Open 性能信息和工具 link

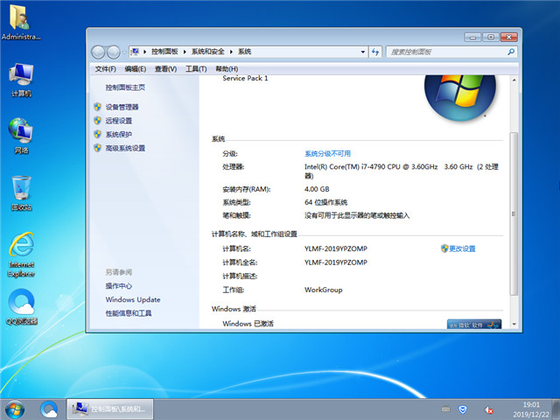(129, 313)
